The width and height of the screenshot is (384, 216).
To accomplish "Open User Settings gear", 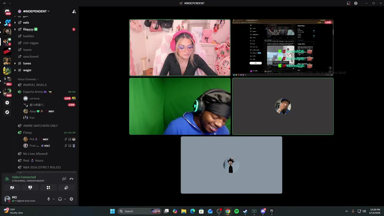I will [x=71, y=199].
